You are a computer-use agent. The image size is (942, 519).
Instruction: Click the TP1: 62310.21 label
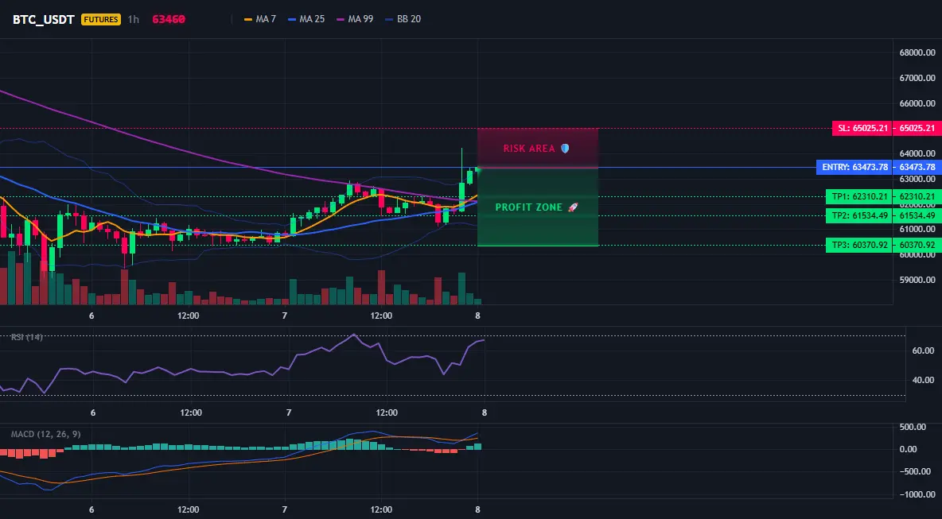click(x=859, y=196)
